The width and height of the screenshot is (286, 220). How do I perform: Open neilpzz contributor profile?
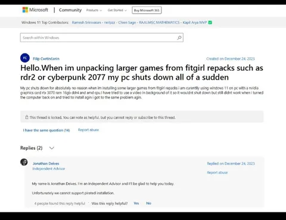[110, 23]
